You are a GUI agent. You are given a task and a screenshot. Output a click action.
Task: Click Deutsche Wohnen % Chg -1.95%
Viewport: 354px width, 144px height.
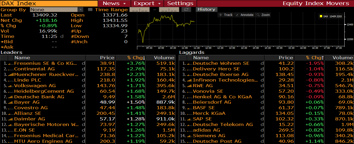tap(315, 63)
